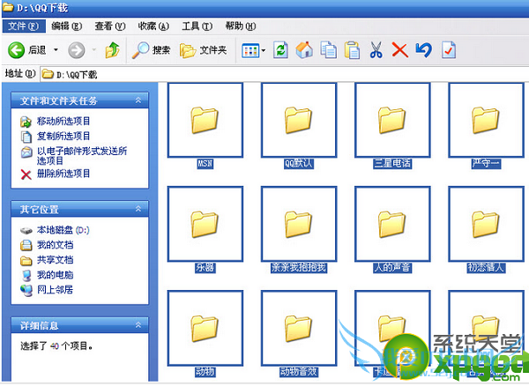Toggle the Folders pane button

203,50
